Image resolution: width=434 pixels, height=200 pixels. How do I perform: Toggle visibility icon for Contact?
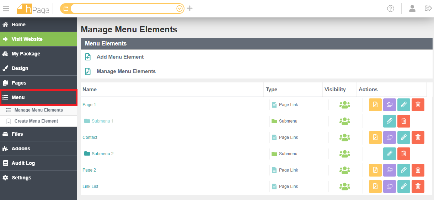(345, 137)
